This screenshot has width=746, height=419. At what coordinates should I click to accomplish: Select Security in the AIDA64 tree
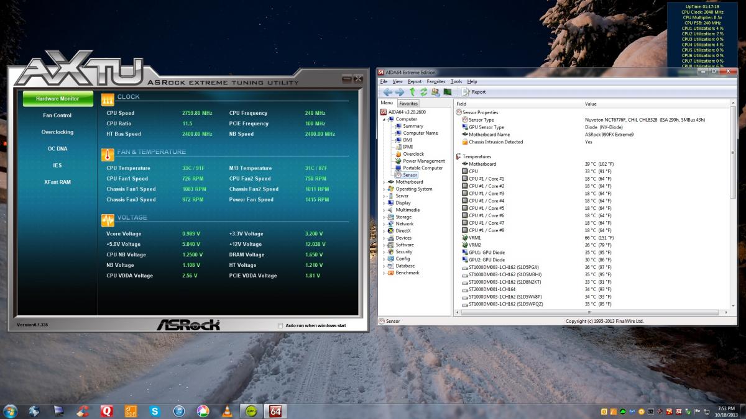(x=403, y=251)
